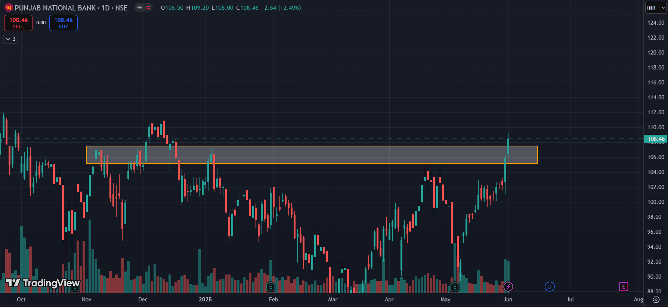
Task: Click the red approximate data indicator icon
Action: 148,7
